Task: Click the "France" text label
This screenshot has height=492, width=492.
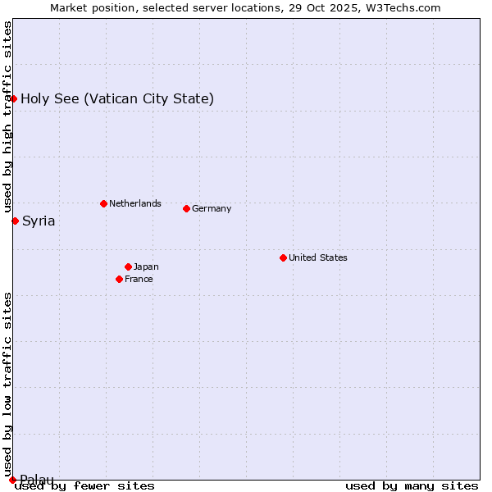Action: tap(139, 279)
